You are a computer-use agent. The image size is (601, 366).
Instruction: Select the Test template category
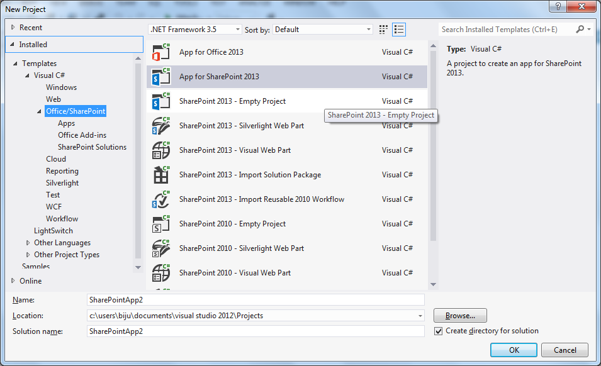click(x=53, y=195)
